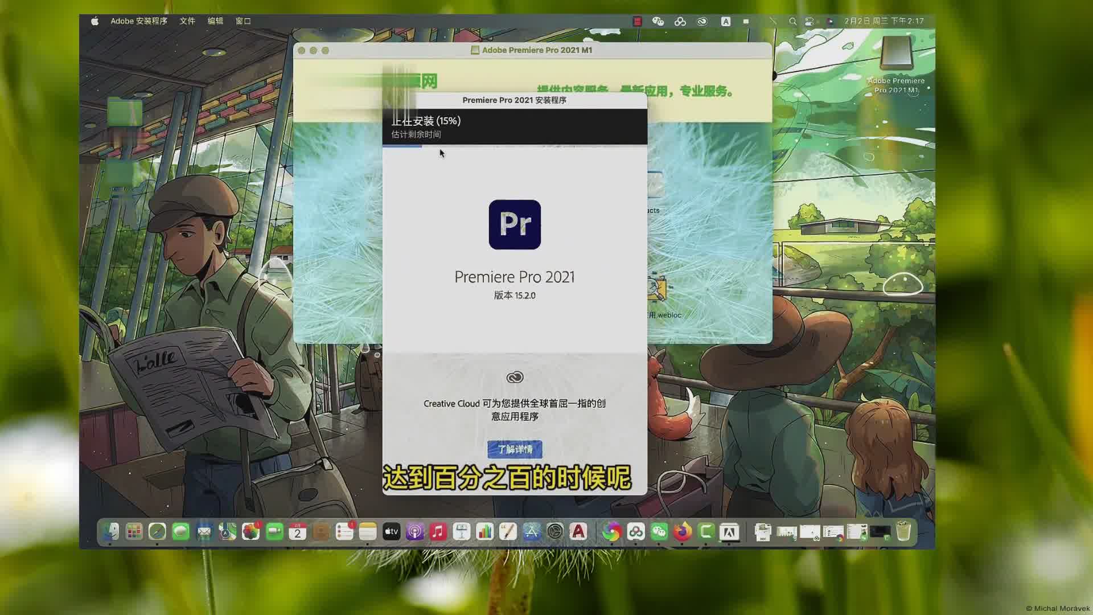Click the Premiere Pro 2021 安装程序 title bar
This screenshot has height=615, width=1093.
tap(515, 100)
